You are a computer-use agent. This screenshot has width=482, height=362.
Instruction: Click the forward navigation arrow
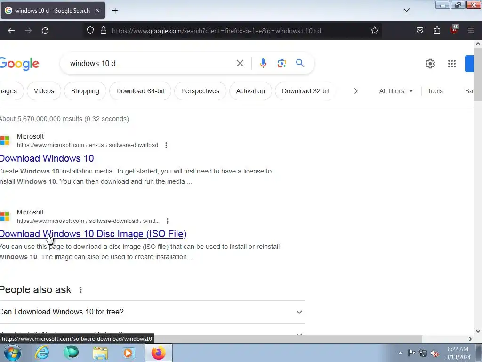tap(28, 31)
